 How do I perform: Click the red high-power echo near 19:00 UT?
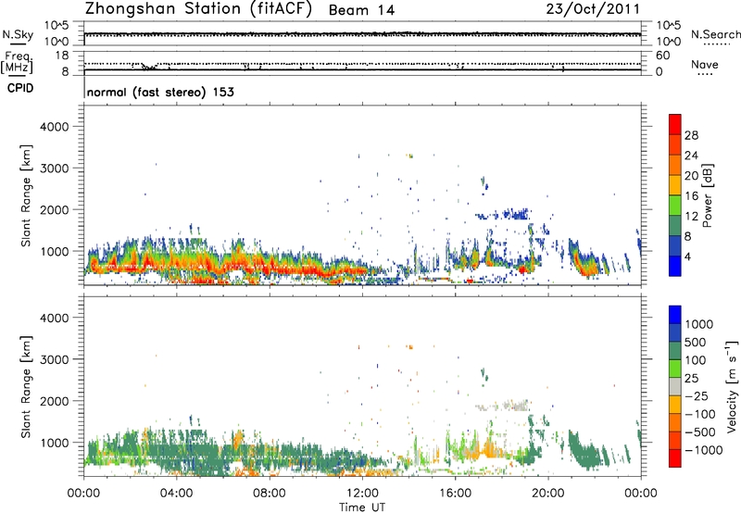[522, 269]
